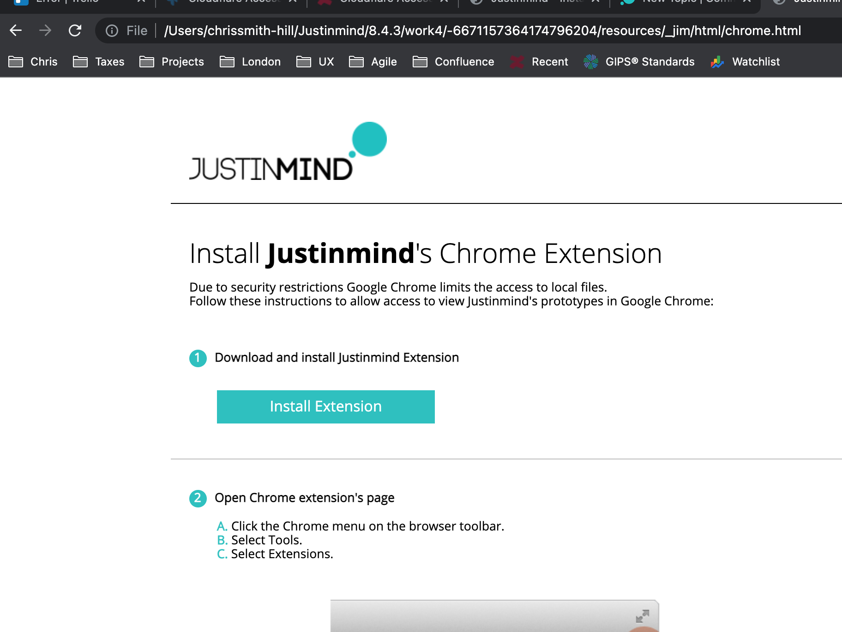This screenshot has height=632, width=842.
Task: Reload the current page
Action: (x=75, y=31)
